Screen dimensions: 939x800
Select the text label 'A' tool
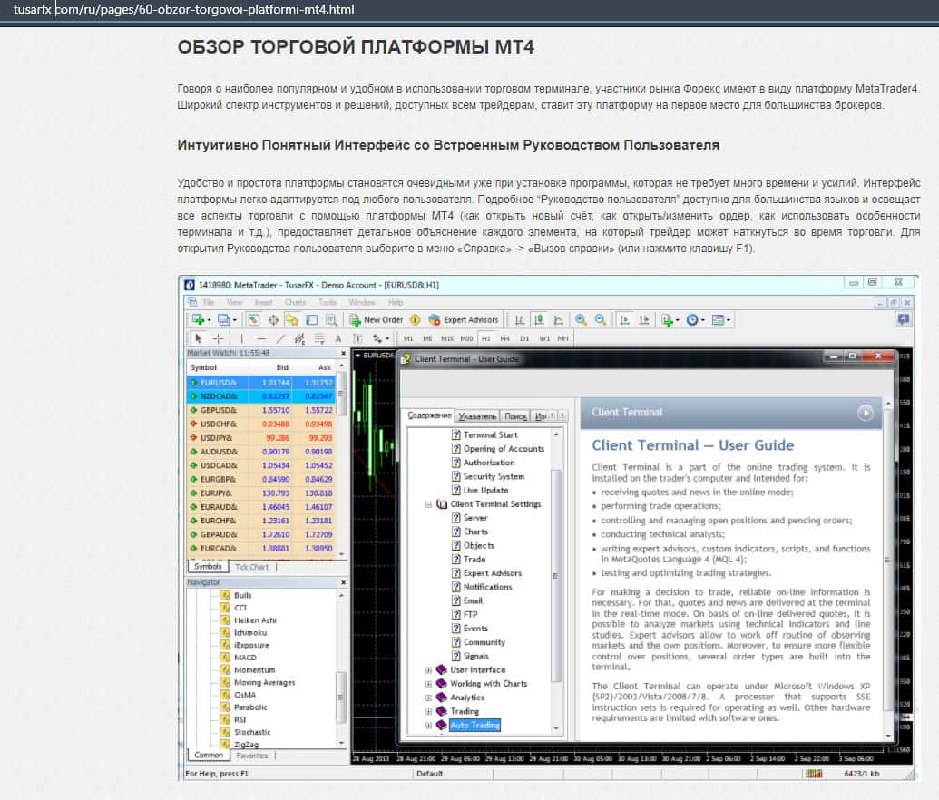pos(337,338)
